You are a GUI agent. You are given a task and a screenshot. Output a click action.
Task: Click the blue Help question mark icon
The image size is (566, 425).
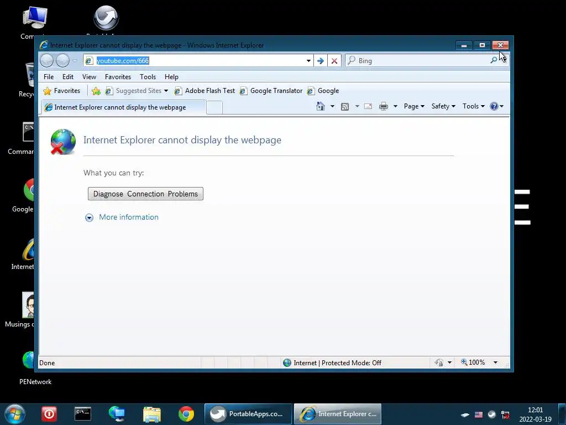tap(494, 106)
